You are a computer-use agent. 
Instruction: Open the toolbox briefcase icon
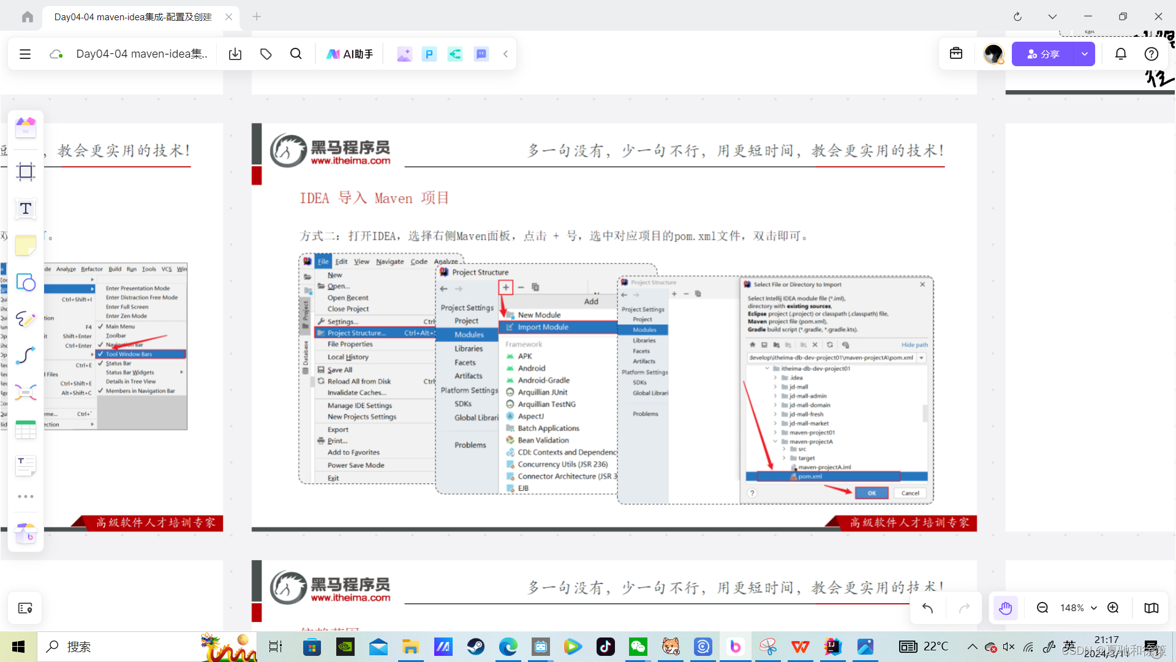956,54
